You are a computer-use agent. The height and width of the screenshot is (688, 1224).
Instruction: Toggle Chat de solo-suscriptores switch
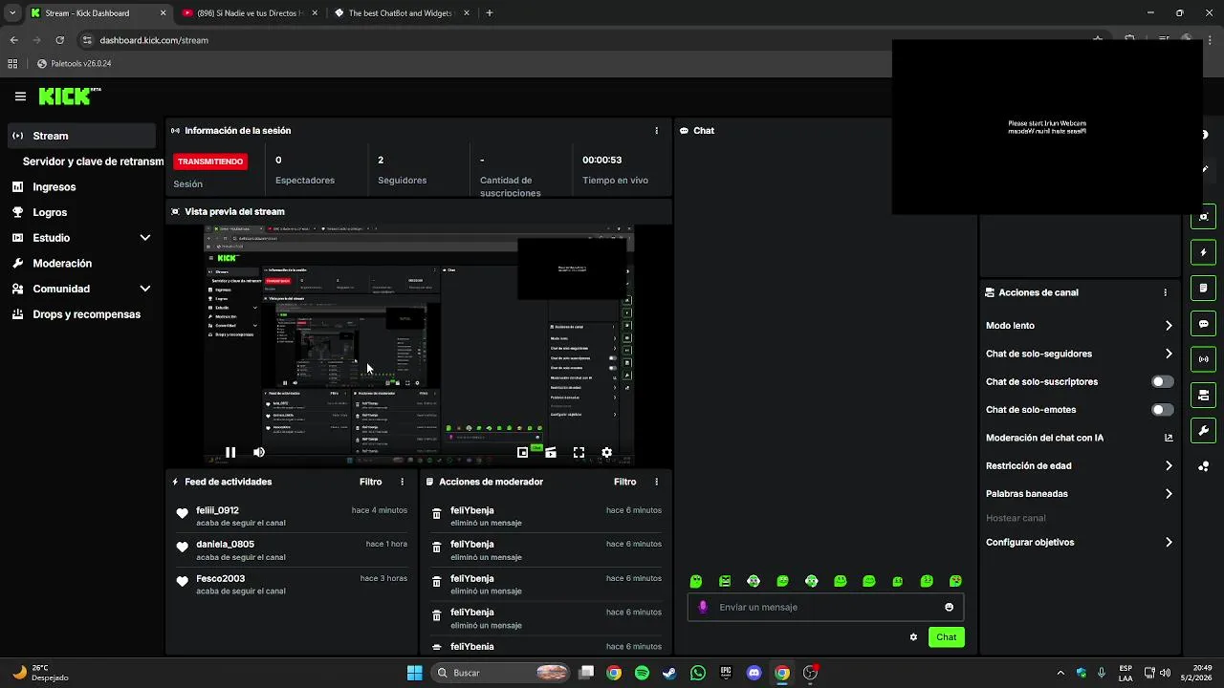tap(1162, 381)
